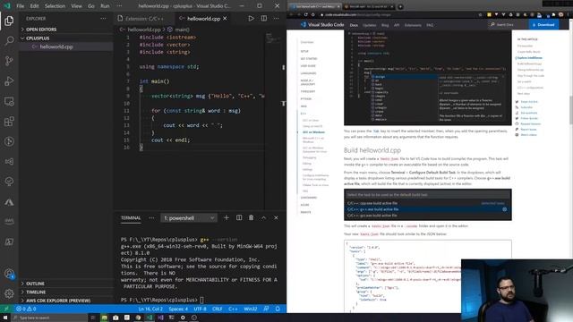Viewport: 573px width, 322px height.
Task: Click the remote window status bar icon
Action: [x=6, y=309]
